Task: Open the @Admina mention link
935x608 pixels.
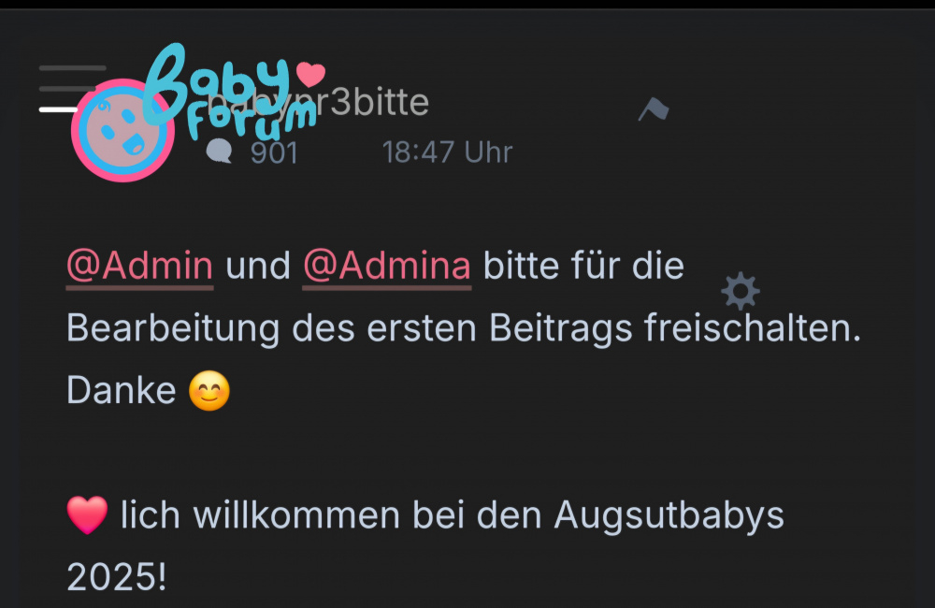Action: [x=387, y=266]
